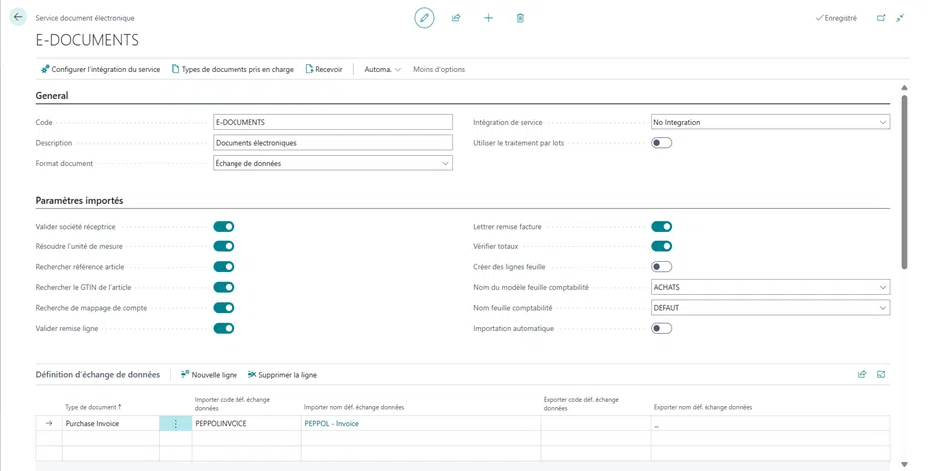Screen dimensions: 943x471
Task: Open Types de documents pris en charge
Action: 233,69
